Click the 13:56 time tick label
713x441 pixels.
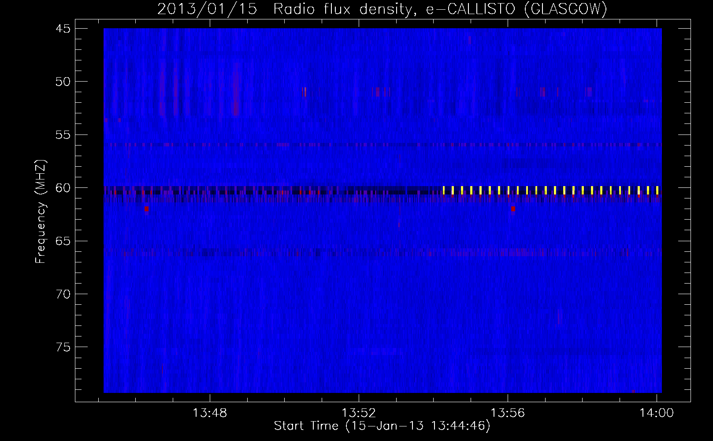pos(508,413)
